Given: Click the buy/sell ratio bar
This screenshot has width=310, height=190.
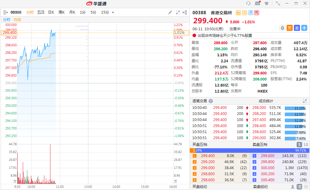Looking at the screenshot, I should pos(250,150).
